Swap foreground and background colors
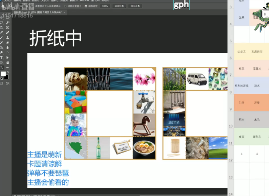 9,71
